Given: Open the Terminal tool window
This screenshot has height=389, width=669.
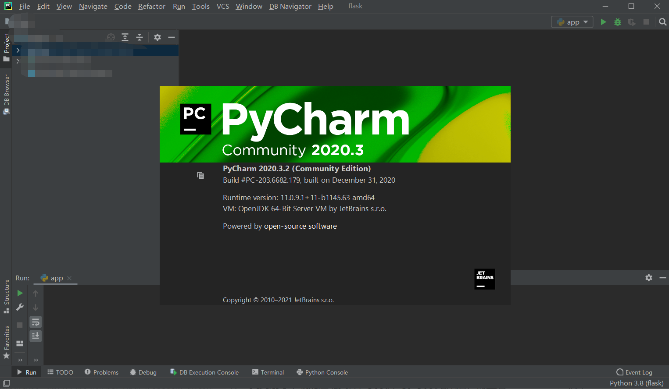Looking at the screenshot, I should click(x=268, y=372).
